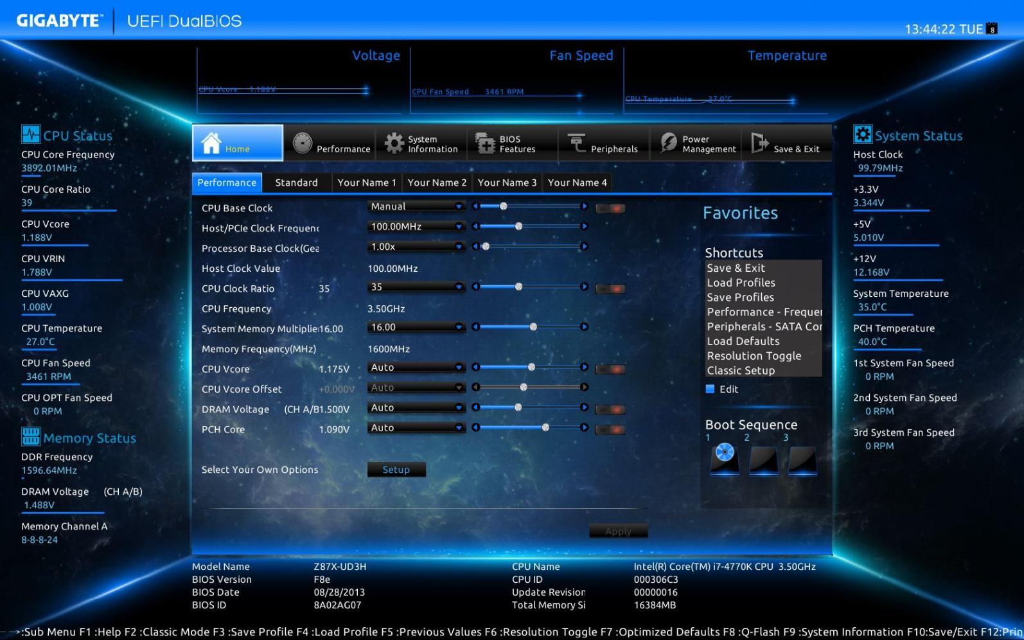Toggle the CPU Vcore switch
The width and height of the screenshot is (1024, 640).
pos(610,369)
